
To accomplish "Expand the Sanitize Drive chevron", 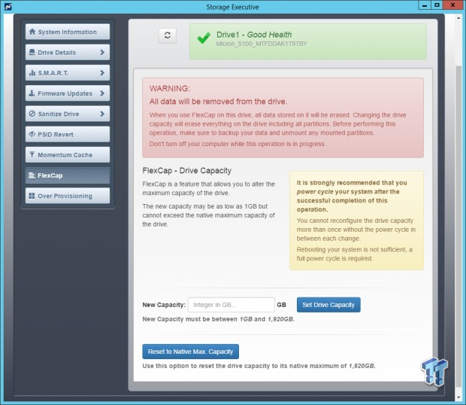I will click(x=102, y=114).
